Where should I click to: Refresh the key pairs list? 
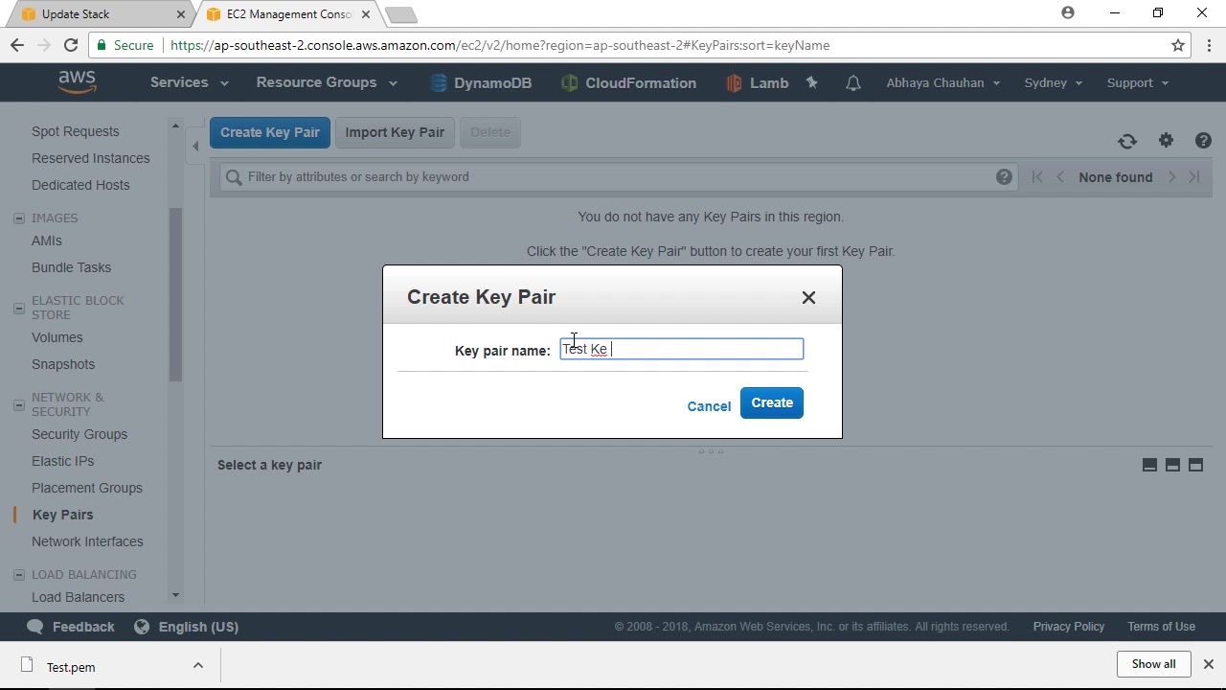1127,141
